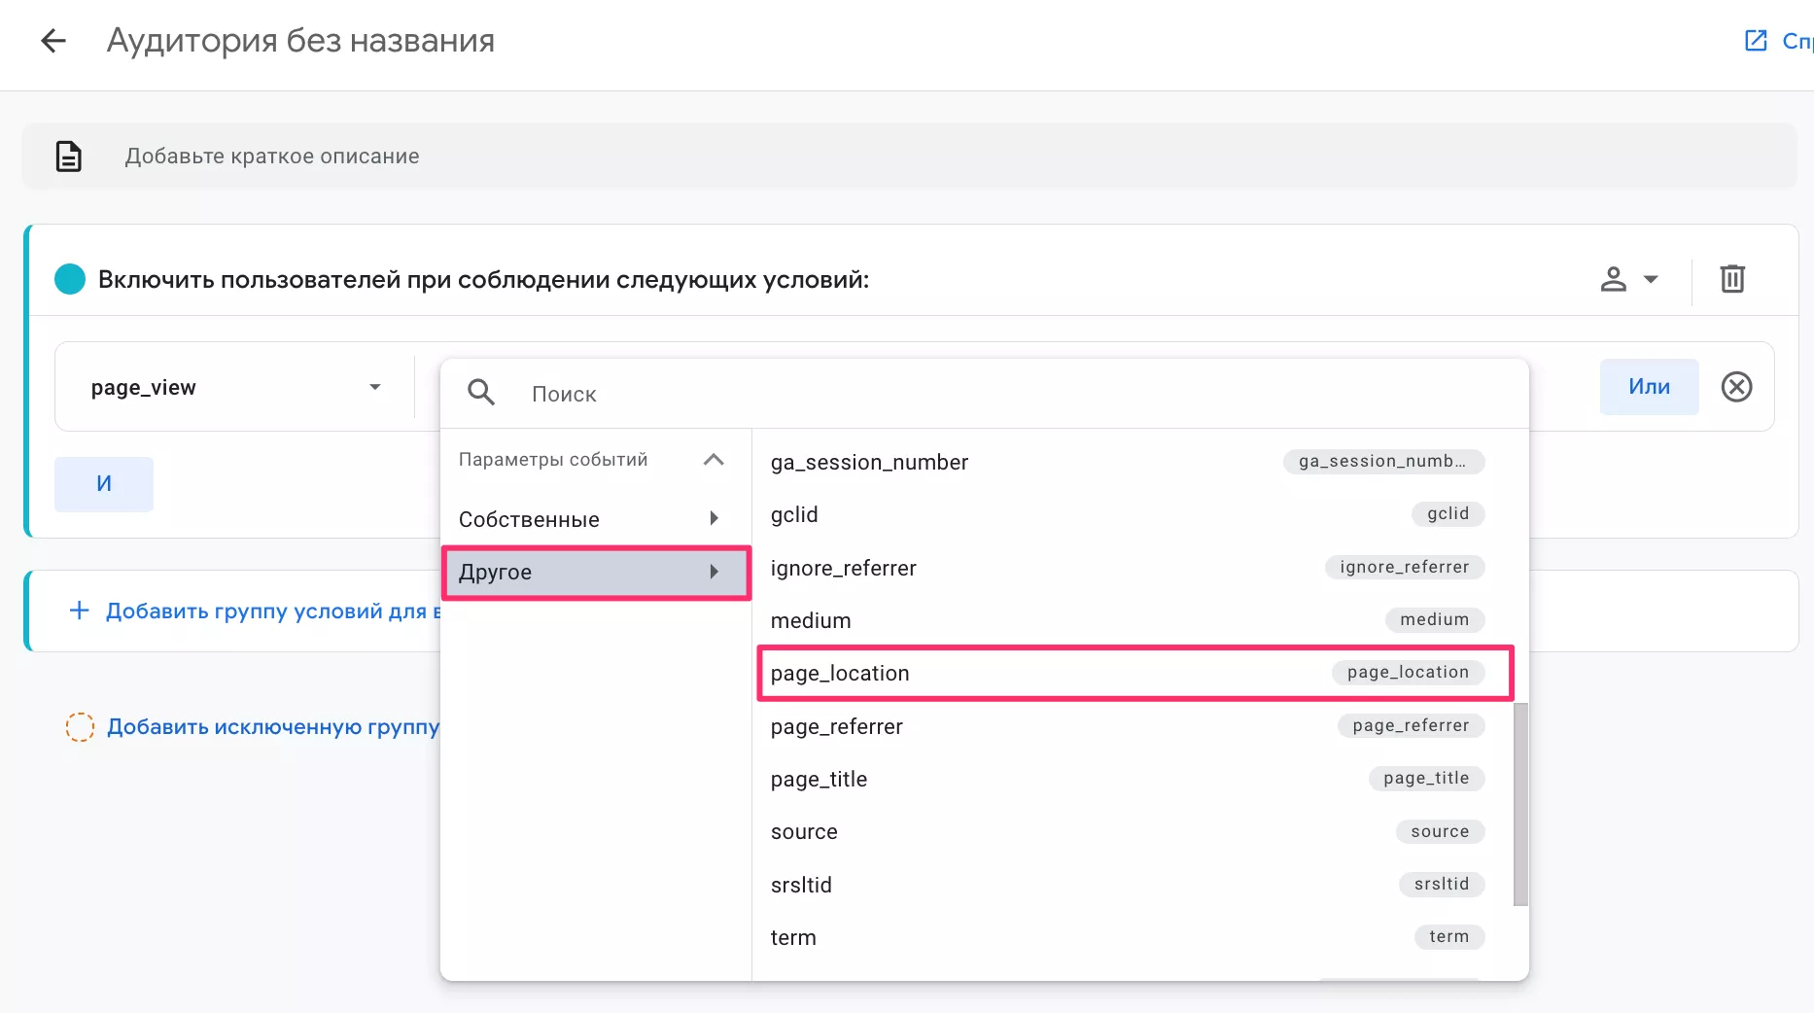Click the description document icon
This screenshot has height=1013, width=1814.
click(x=69, y=157)
